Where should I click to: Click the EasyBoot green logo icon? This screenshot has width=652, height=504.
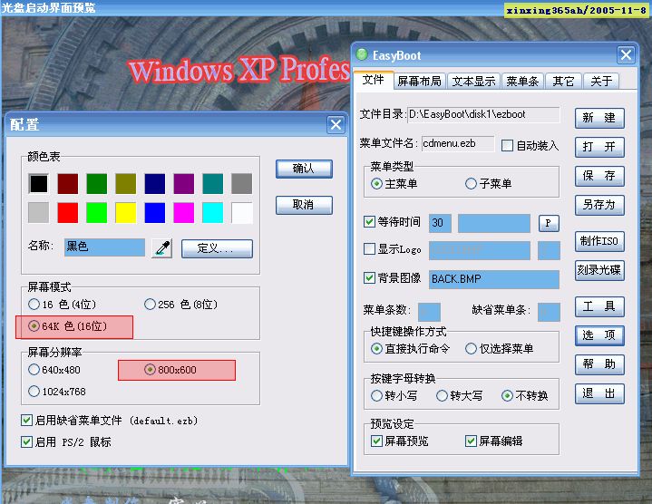(x=362, y=54)
